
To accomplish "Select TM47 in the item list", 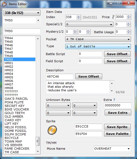I will click(20, 49).
